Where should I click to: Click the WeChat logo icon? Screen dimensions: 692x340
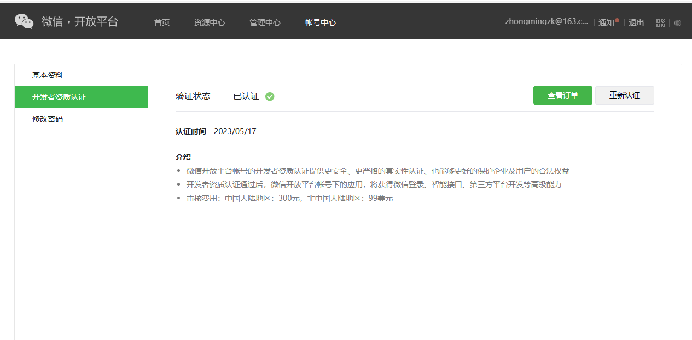click(24, 21)
